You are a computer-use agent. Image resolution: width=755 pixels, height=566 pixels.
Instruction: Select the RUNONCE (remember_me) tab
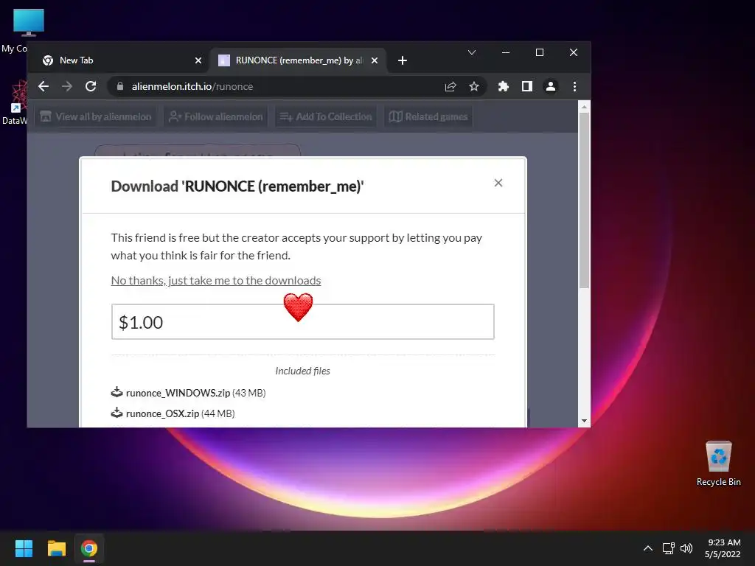click(299, 60)
